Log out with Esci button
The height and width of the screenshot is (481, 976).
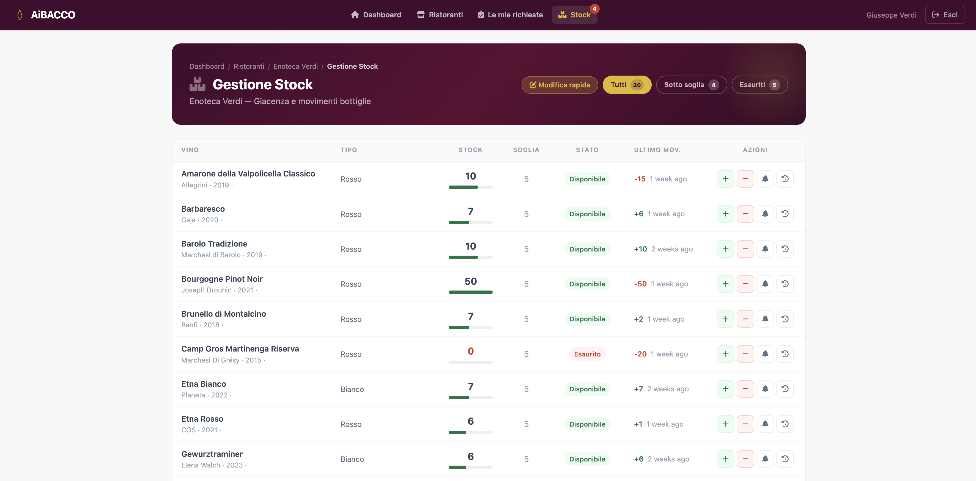(x=945, y=15)
